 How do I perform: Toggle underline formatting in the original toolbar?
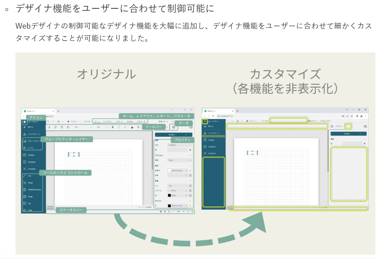pyautogui.click(x=126, y=127)
